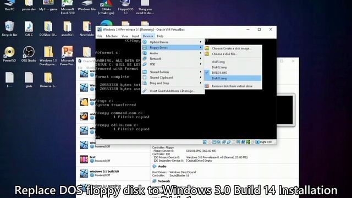Open Recycle Bin desktop icon
Image resolution: width=352 pixels, height=198 pixels.
(x=9, y=29)
